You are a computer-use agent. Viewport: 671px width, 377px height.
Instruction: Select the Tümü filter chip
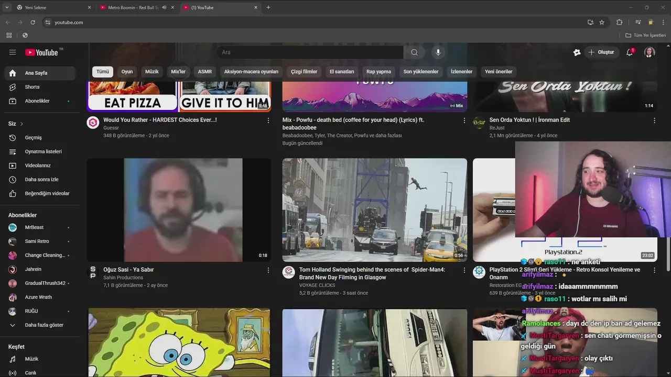coord(103,72)
